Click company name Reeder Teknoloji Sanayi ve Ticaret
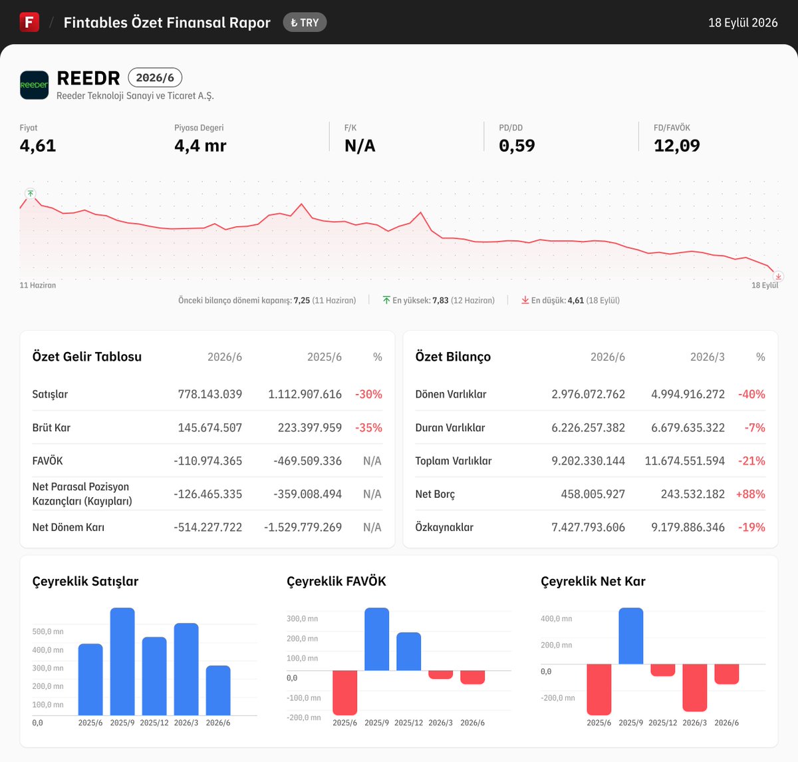 click(x=135, y=96)
